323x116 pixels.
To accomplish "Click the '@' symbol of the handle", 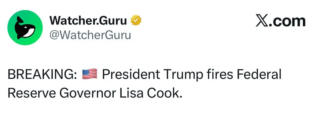I will pyautogui.click(x=54, y=35).
